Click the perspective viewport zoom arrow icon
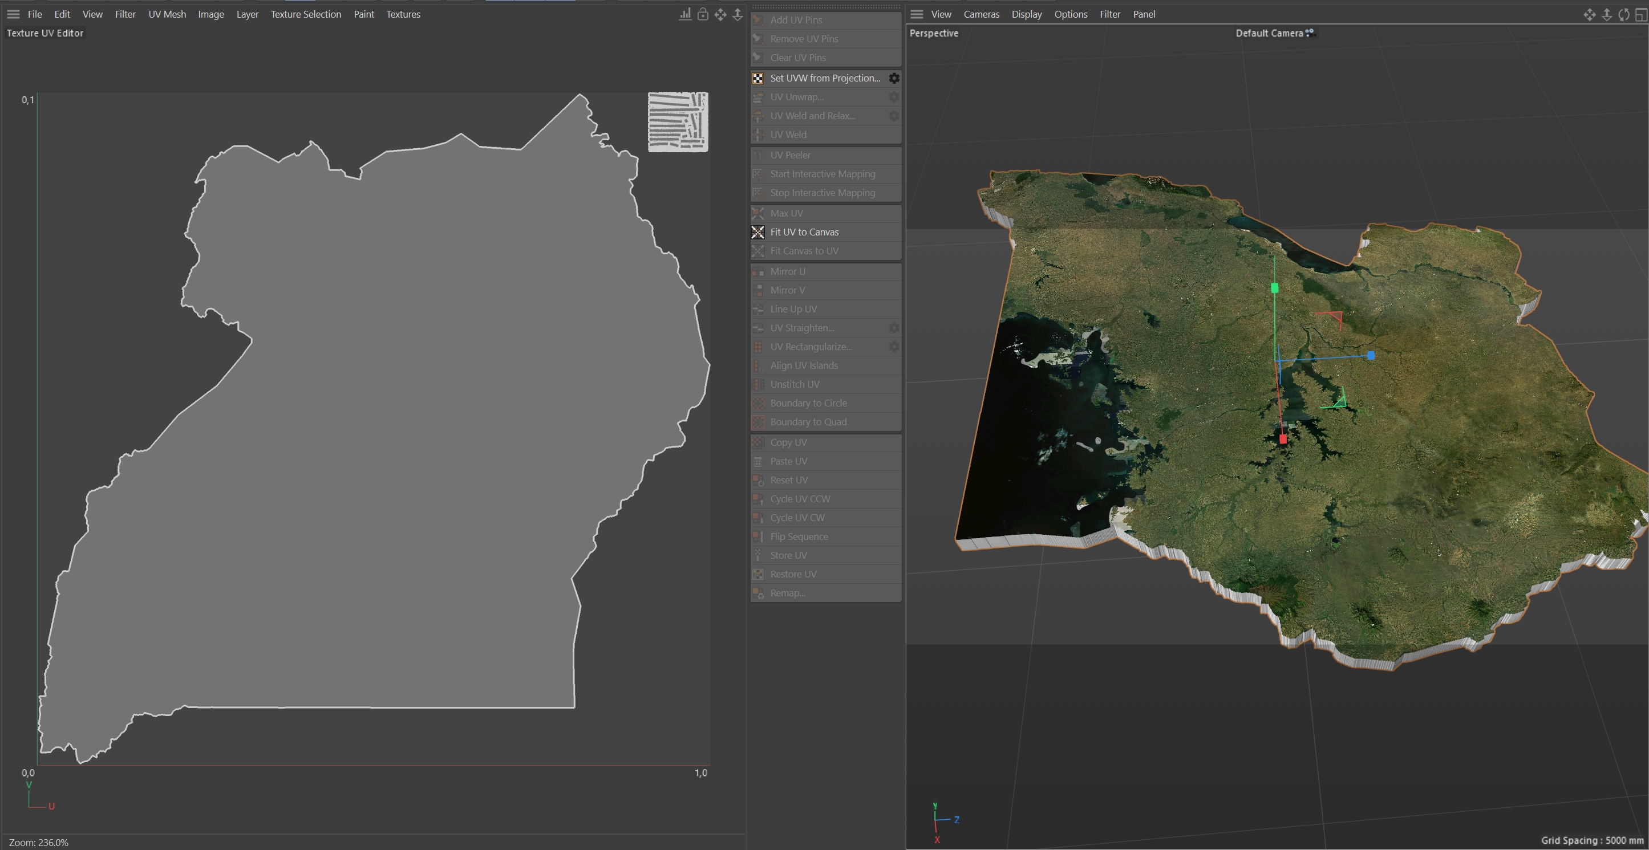This screenshot has width=1649, height=850. click(1607, 14)
